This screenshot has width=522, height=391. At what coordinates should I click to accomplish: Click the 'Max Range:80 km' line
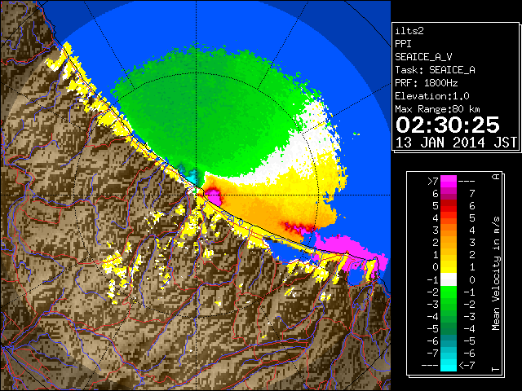tap(437, 109)
